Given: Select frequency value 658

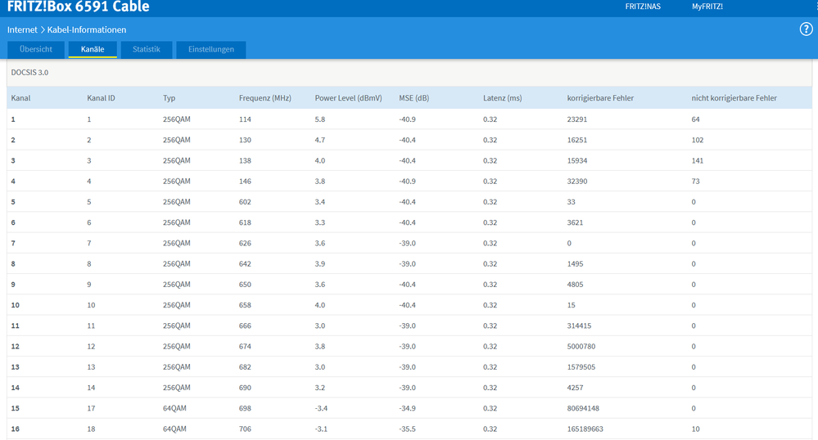Looking at the screenshot, I should coord(245,305).
